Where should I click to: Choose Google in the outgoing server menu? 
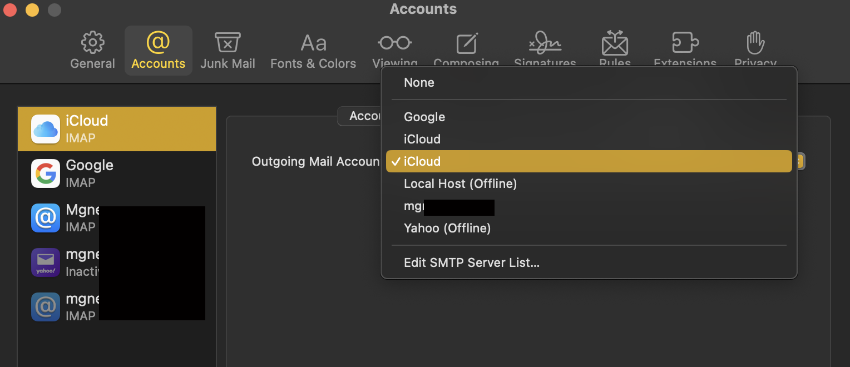click(589, 117)
